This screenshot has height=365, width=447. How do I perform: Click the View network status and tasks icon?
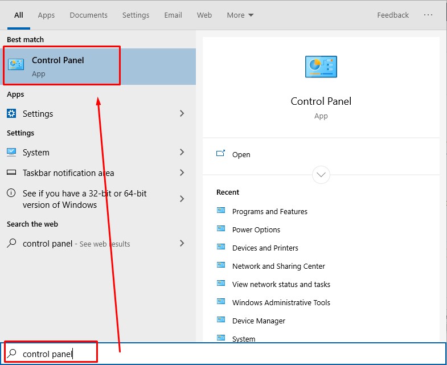coord(221,284)
